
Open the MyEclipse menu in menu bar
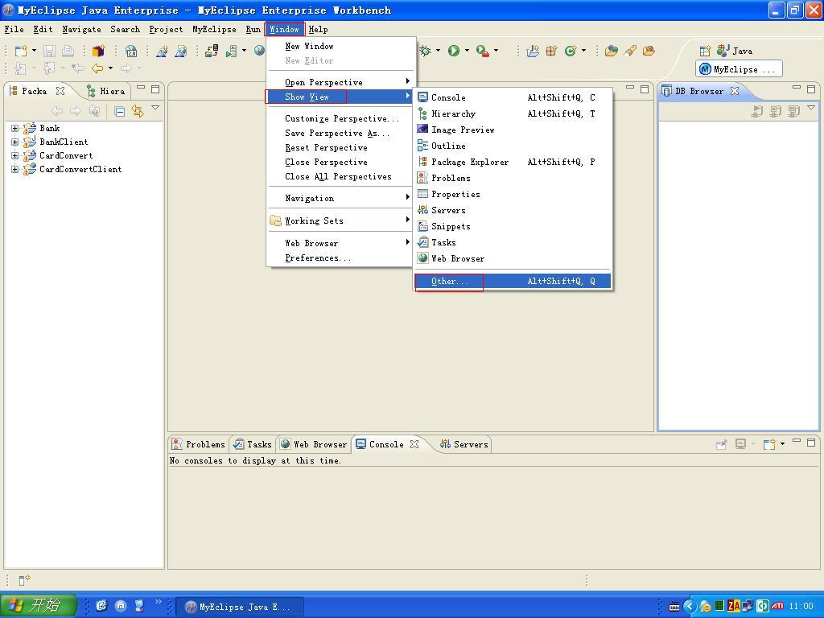[214, 30]
